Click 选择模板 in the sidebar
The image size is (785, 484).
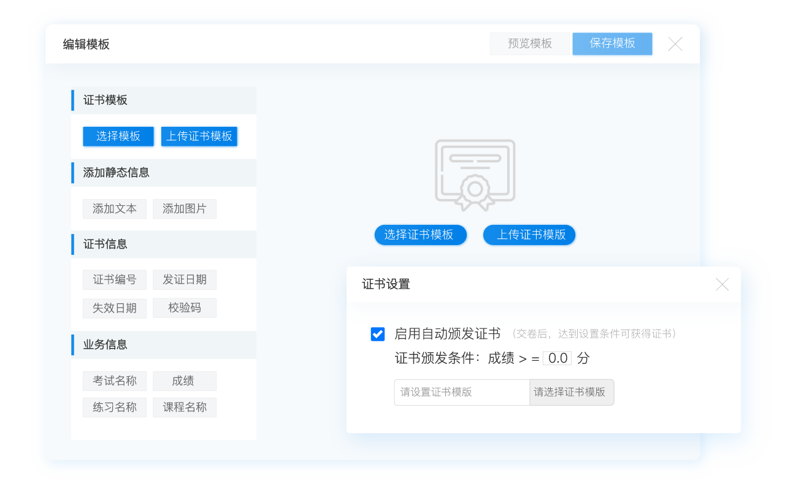point(118,136)
